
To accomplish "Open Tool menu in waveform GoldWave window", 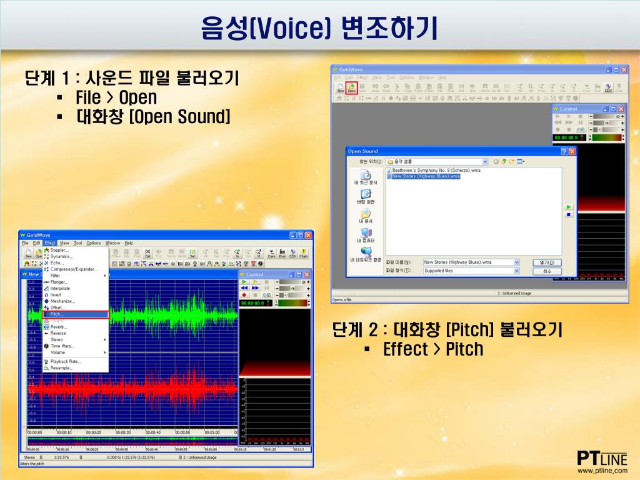I will (x=77, y=243).
